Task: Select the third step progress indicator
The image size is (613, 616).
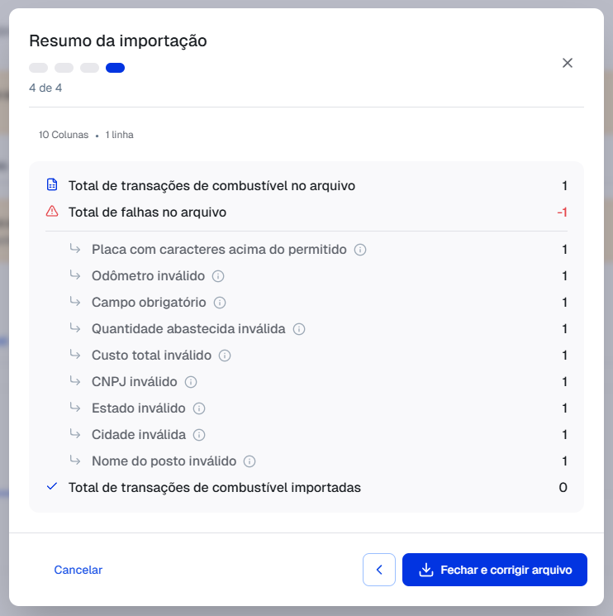Action: [x=90, y=68]
